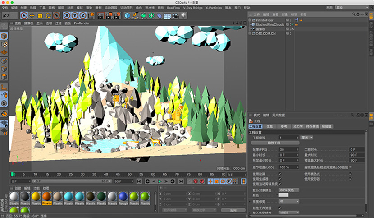Toggle the X axis lock
Image resolution: width=374 pixels, height=218 pixels.
coord(67,15)
